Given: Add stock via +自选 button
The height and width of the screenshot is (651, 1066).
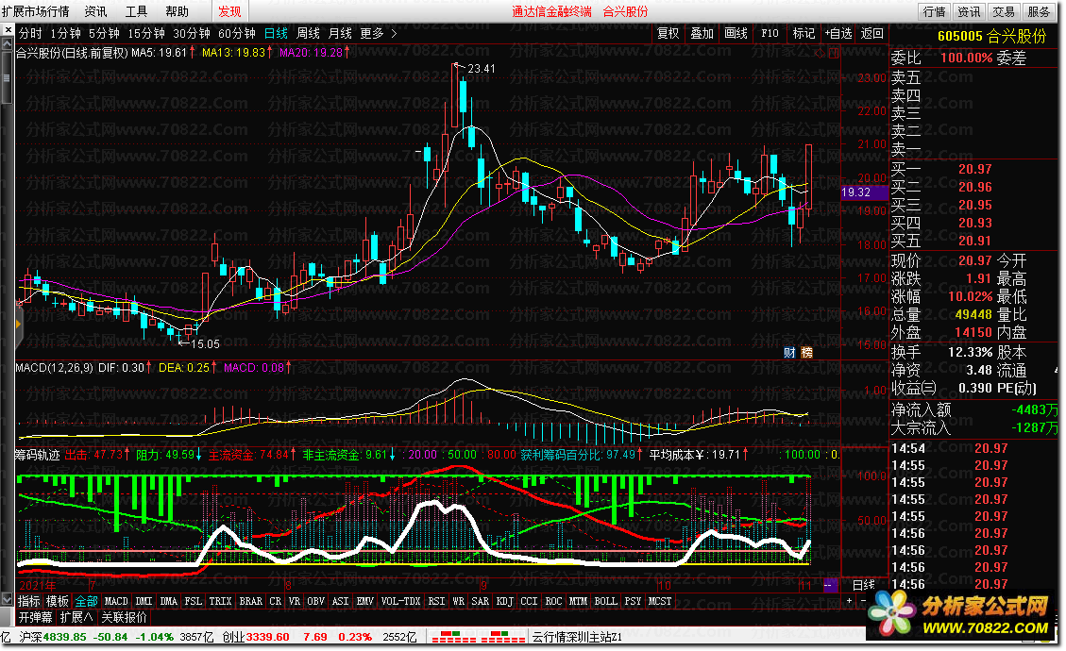Looking at the screenshot, I should click(838, 33).
